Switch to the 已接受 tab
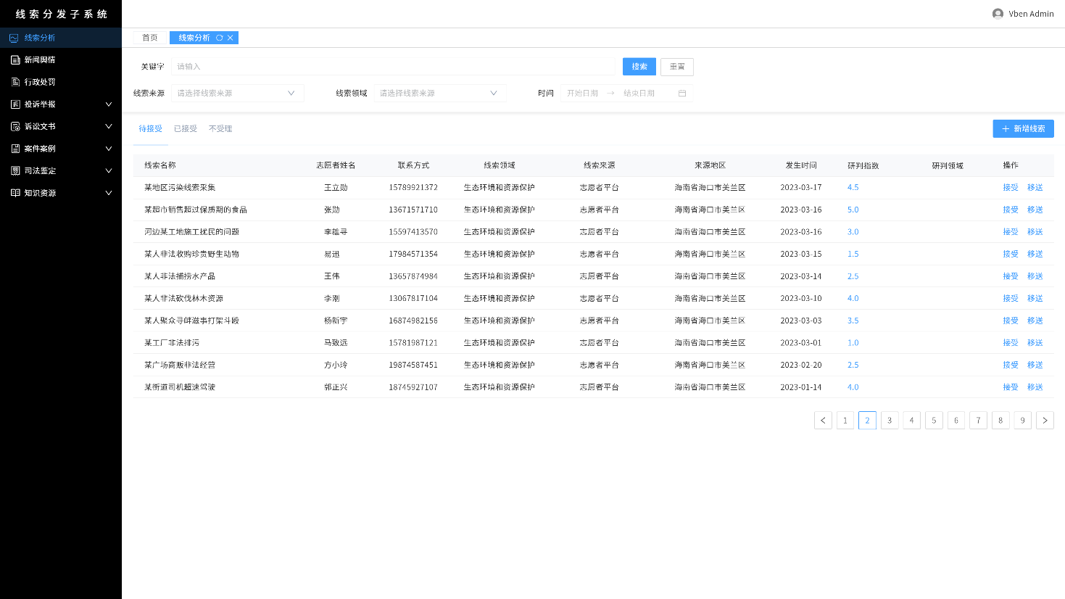 (186, 129)
